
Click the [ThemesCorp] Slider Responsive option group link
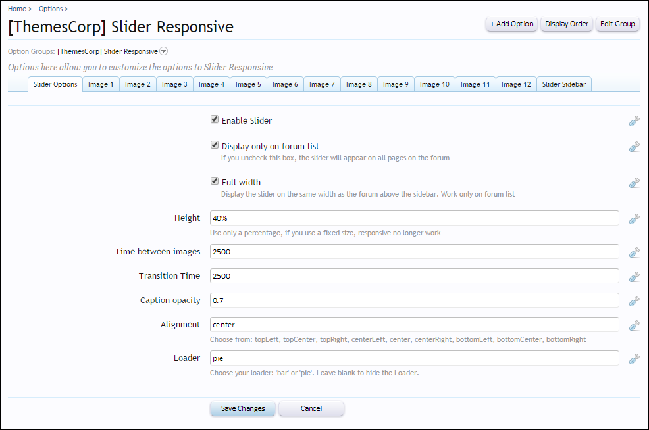pyautogui.click(x=107, y=51)
